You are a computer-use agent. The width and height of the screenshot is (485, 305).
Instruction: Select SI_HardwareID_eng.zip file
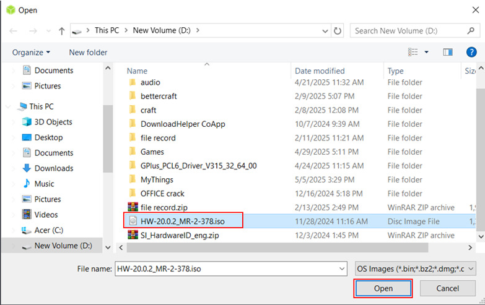(x=179, y=235)
